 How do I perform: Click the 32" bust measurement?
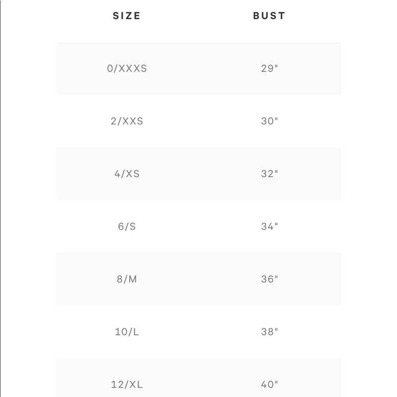pos(270,174)
